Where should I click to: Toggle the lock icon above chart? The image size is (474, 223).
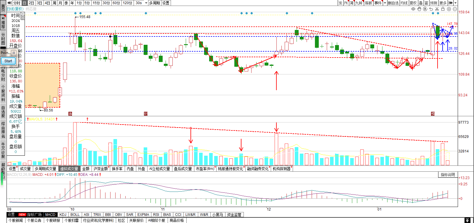tap(443, 9)
